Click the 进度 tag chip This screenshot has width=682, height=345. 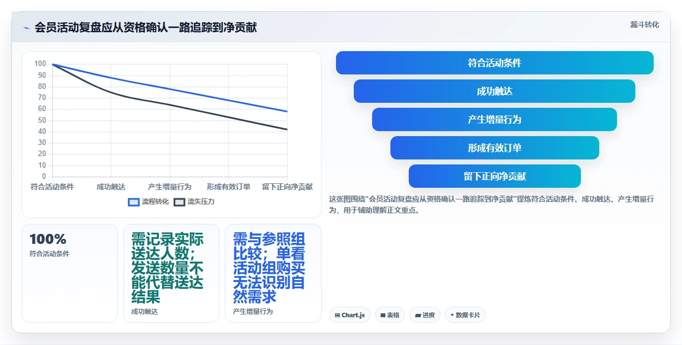tap(425, 315)
